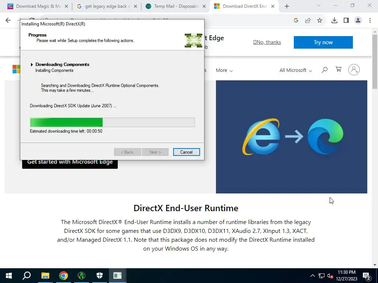Close the Download DirectX tab
378x283 pixels.
pyautogui.click(x=273, y=6)
